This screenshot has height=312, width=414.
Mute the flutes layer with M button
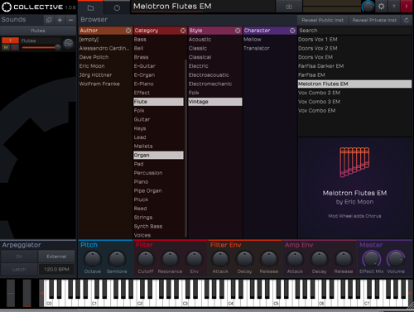6,47
